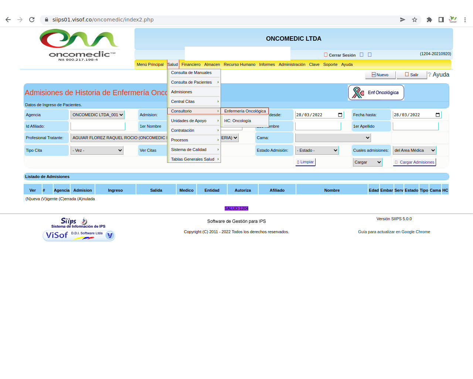Open Central Citas menu entry

coord(183,101)
